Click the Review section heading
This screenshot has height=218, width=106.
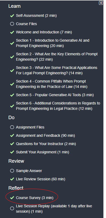[x=16, y=161]
